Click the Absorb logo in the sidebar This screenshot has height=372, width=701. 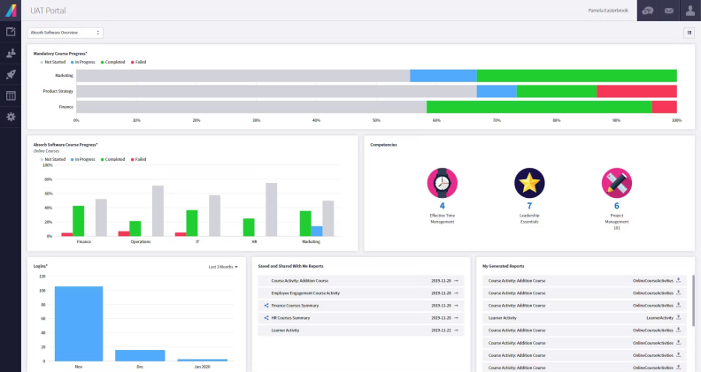click(x=10, y=10)
